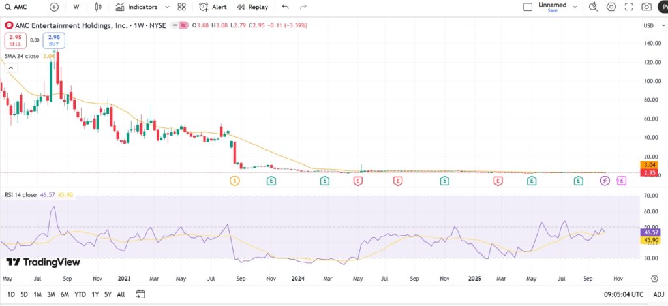Expand the Unnamed layout dropdown arrow
This screenshot has width=668, height=306.
point(575,7)
